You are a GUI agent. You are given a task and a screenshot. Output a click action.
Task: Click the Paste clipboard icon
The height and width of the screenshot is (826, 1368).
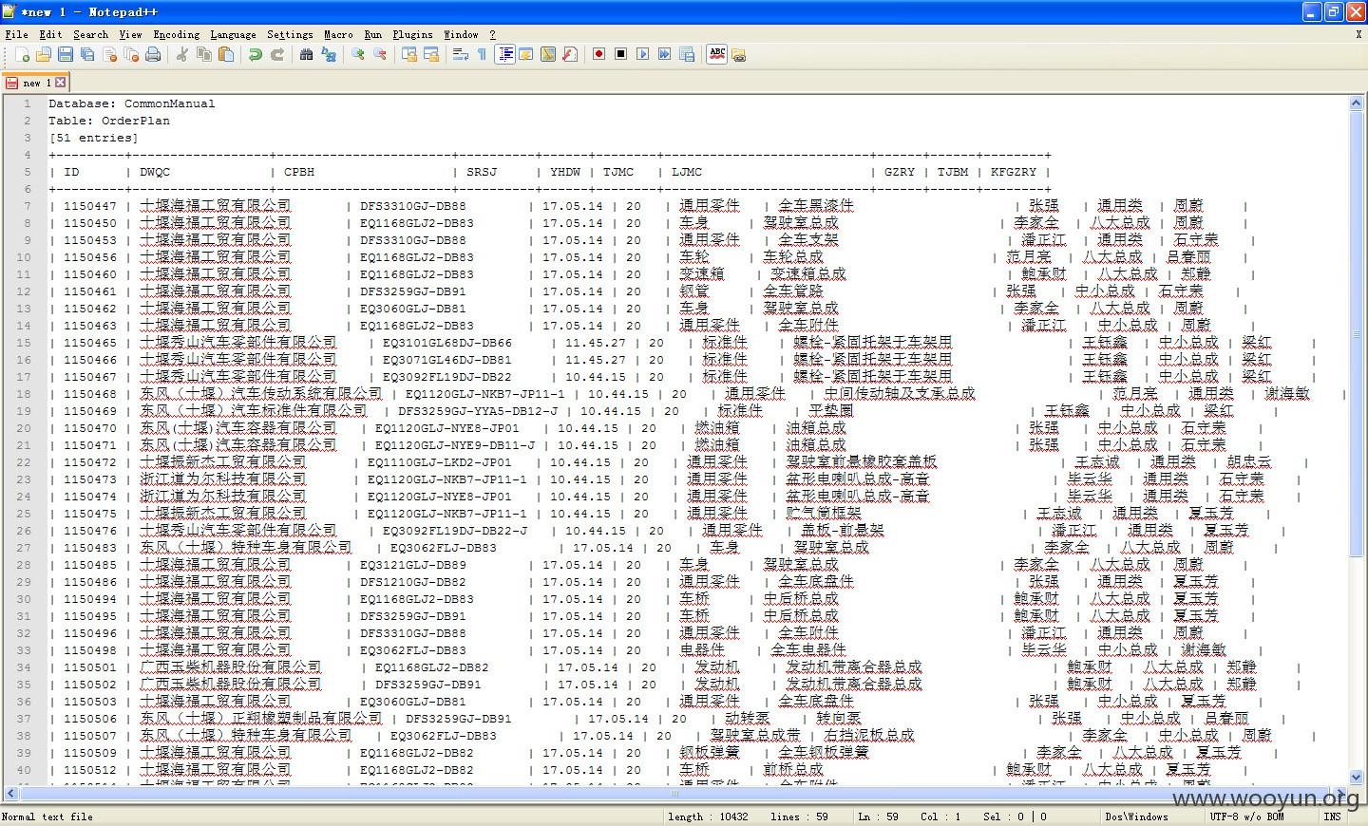[225, 55]
